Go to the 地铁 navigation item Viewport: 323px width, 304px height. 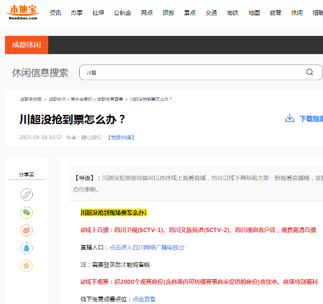(233, 13)
